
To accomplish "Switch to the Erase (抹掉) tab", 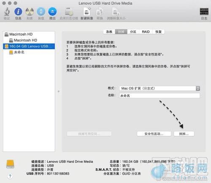I will pos(121,32).
